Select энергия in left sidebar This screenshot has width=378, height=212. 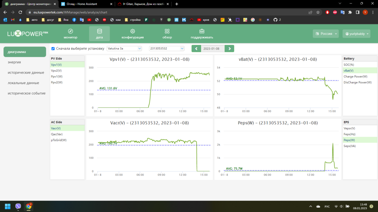click(x=14, y=62)
